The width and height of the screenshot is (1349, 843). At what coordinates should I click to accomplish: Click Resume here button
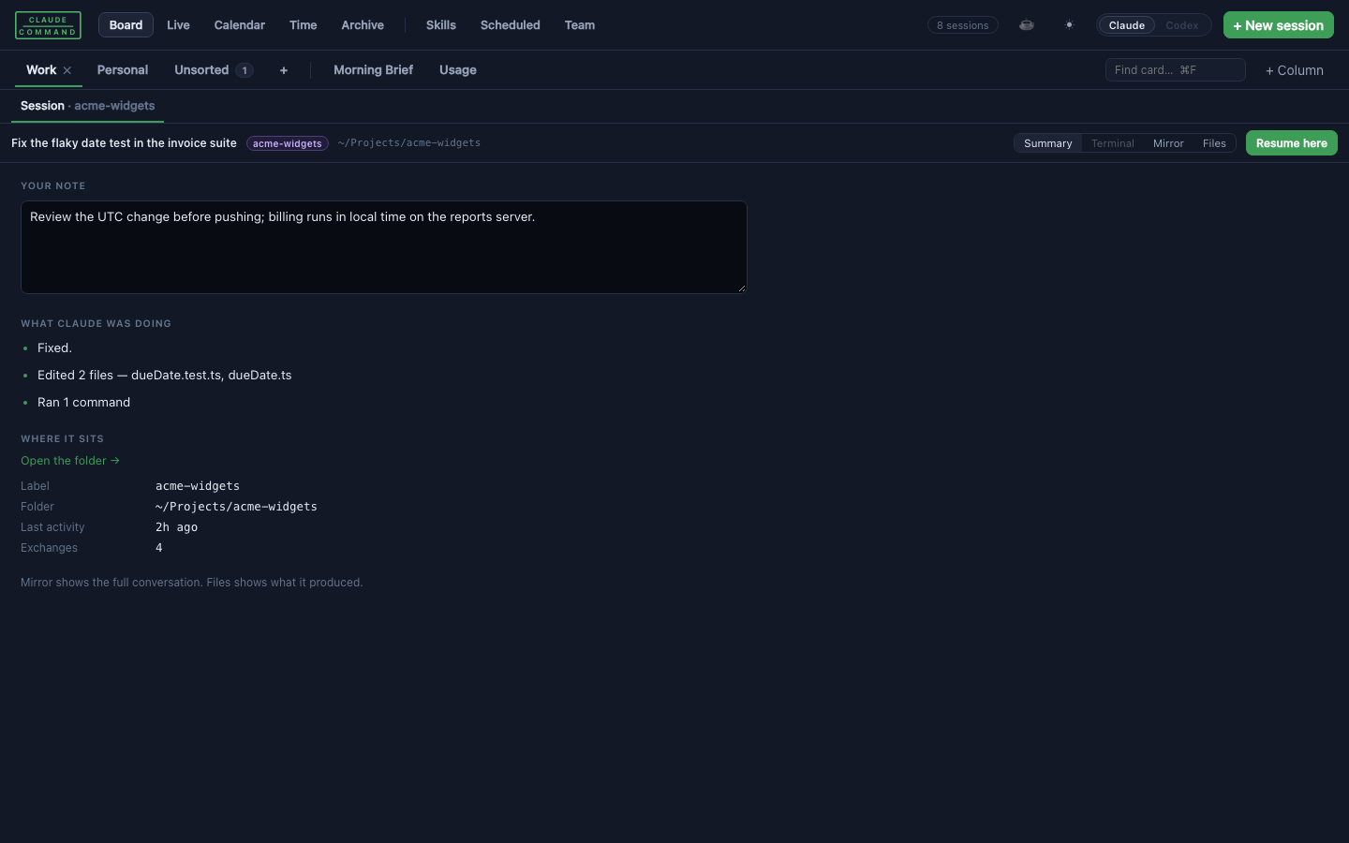[1292, 143]
